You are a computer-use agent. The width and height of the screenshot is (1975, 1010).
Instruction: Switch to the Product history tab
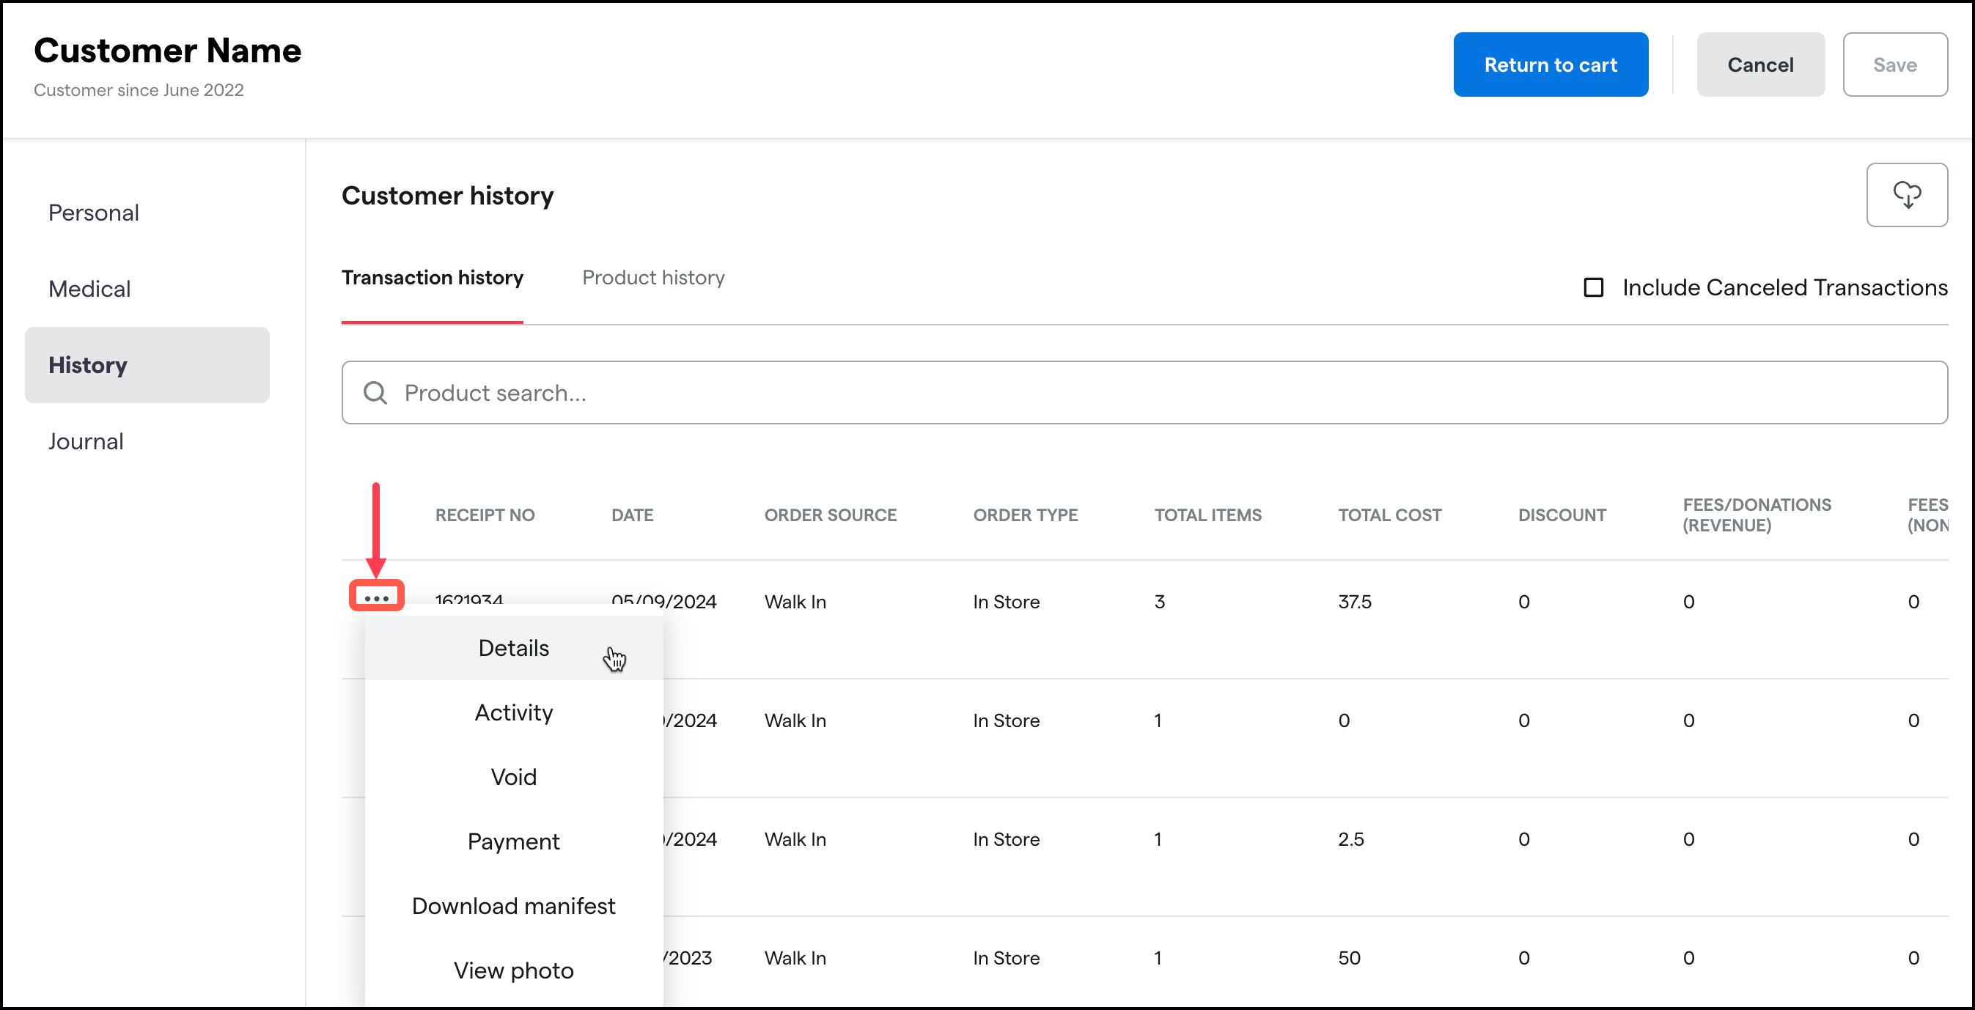pyautogui.click(x=653, y=277)
